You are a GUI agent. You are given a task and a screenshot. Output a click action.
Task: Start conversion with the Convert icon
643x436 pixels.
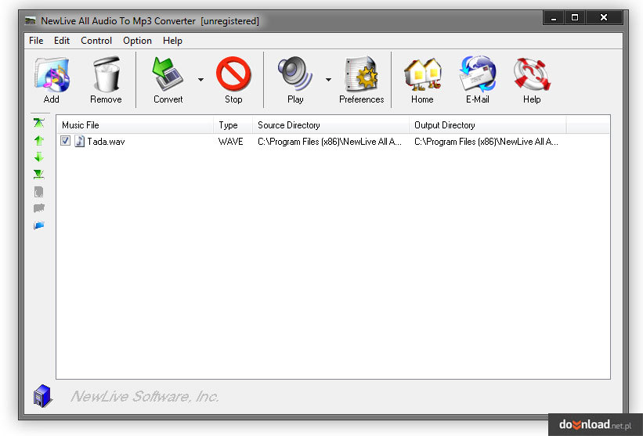168,74
